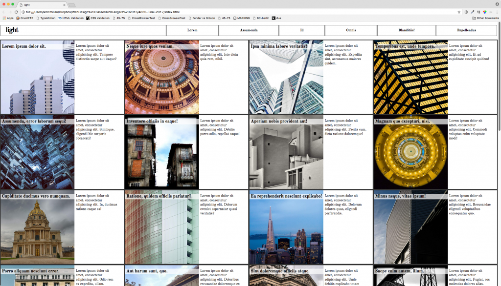Select the Assumenda navigation item
501x286 pixels.
pos(249,30)
